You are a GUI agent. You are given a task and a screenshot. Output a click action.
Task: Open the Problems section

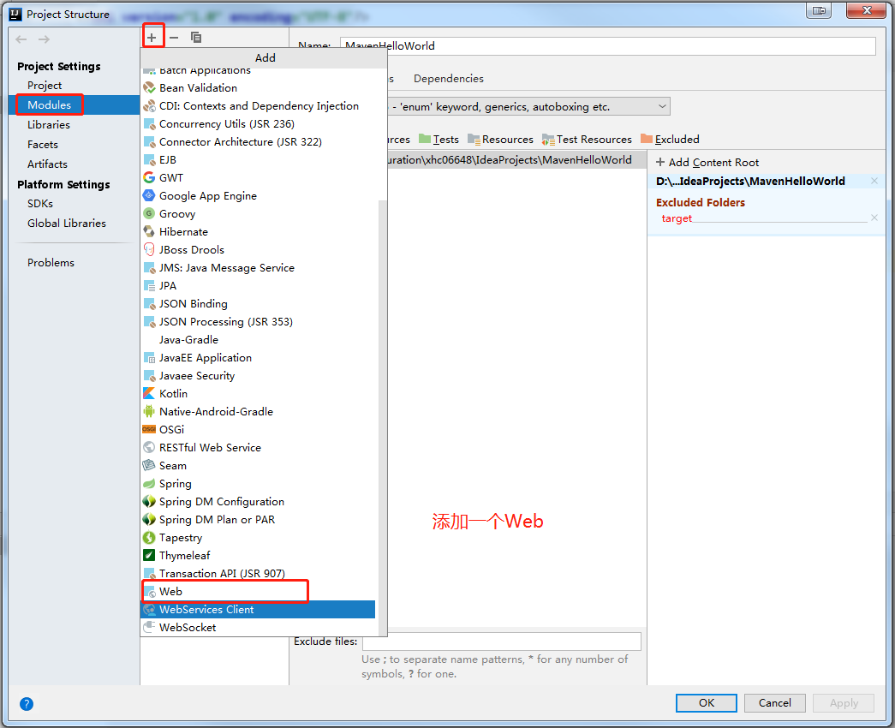tap(51, 263)
